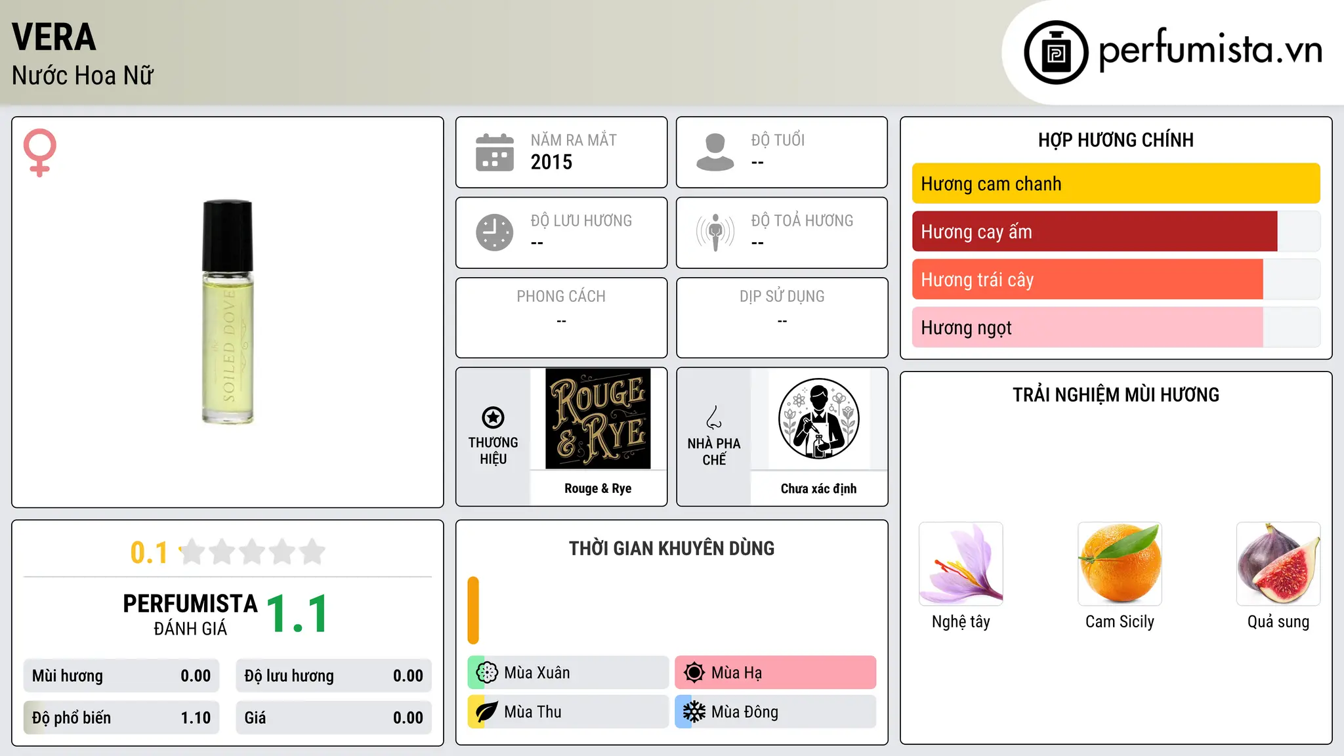Select the Mùa Đông season button
The height and width of the screenshot is (756, 1344).
(775, 712)
